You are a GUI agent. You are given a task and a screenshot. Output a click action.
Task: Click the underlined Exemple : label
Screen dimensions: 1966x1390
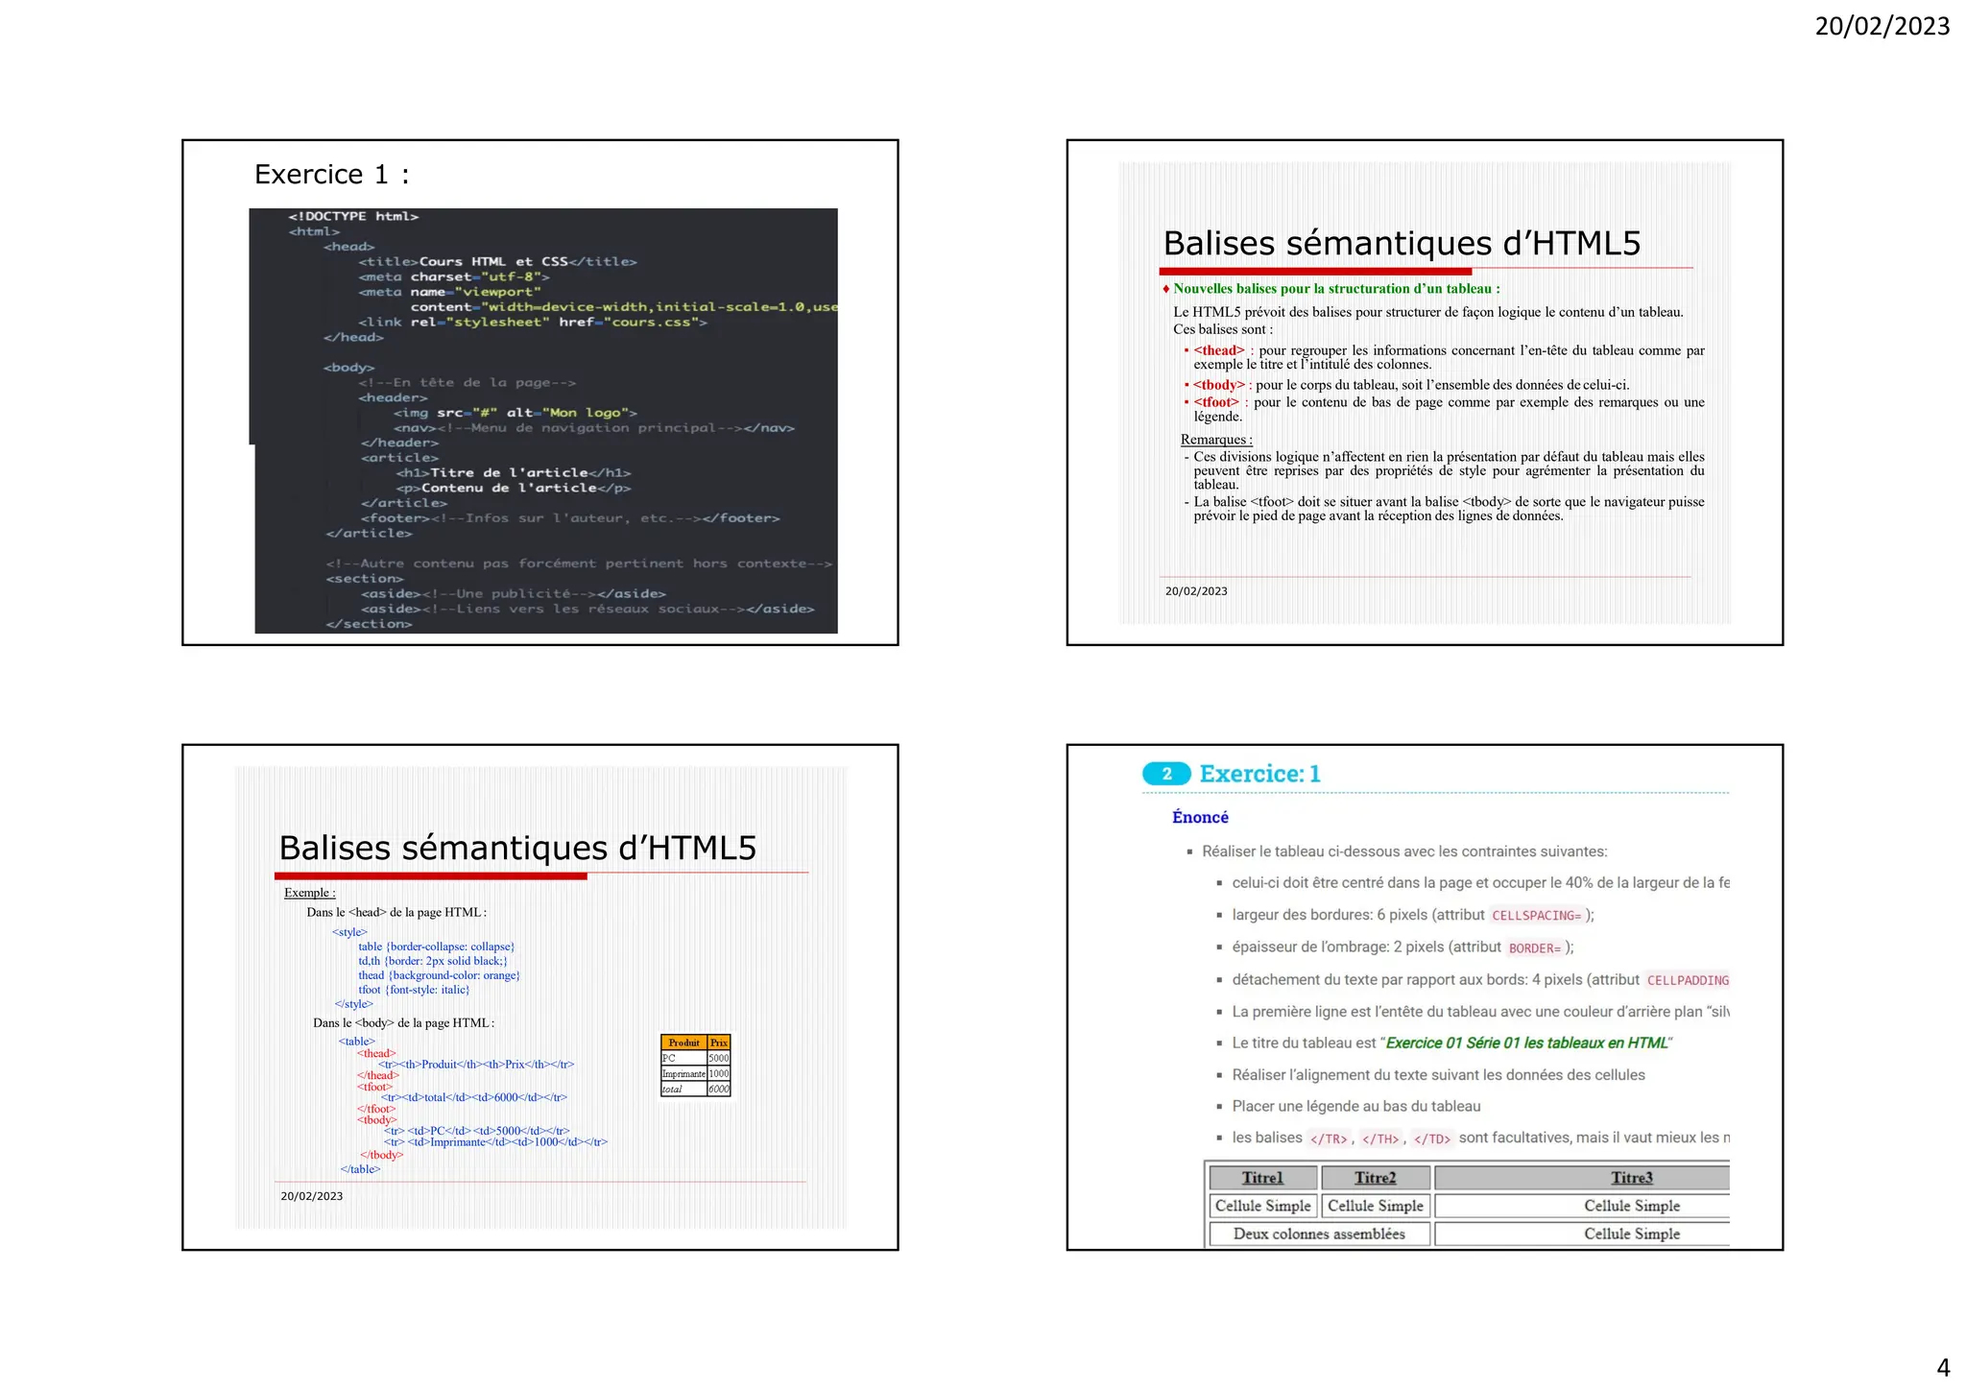[309, 893]
